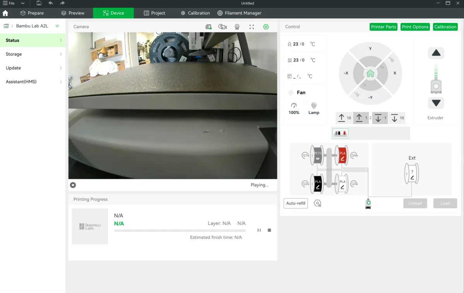The width and height of the screenshot is (464, 293).
Task: Raise Z axis by 10
Action: 344,118
